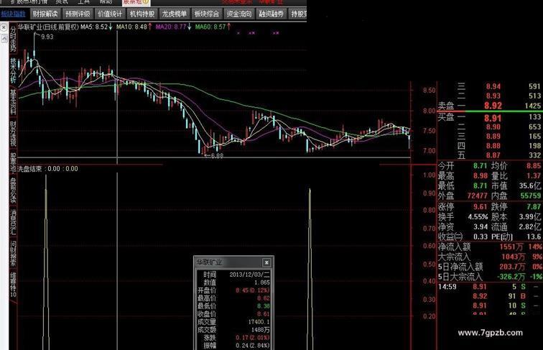Select the sell-three price 8.94 row
This screenshot has width=543, height=350.
pyautogui.click(x=498, y=86)
